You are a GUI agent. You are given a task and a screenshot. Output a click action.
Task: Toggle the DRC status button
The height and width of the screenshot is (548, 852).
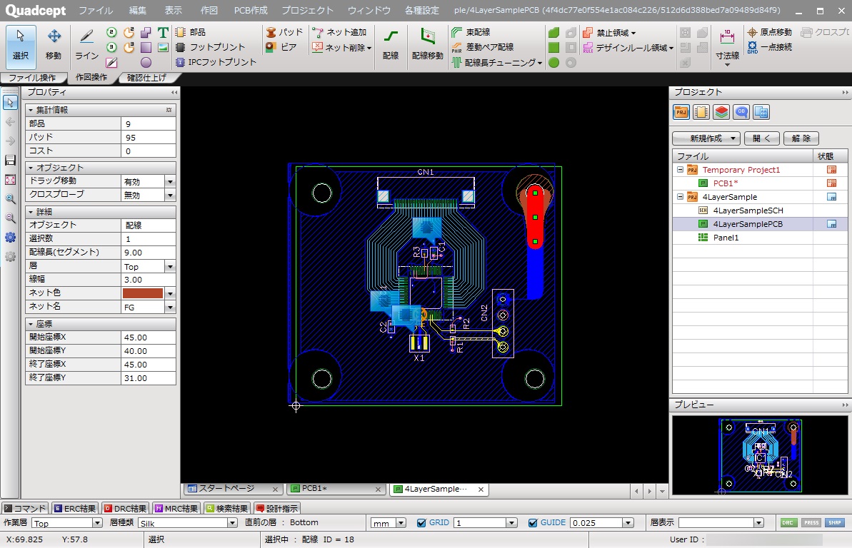(788, 523)
